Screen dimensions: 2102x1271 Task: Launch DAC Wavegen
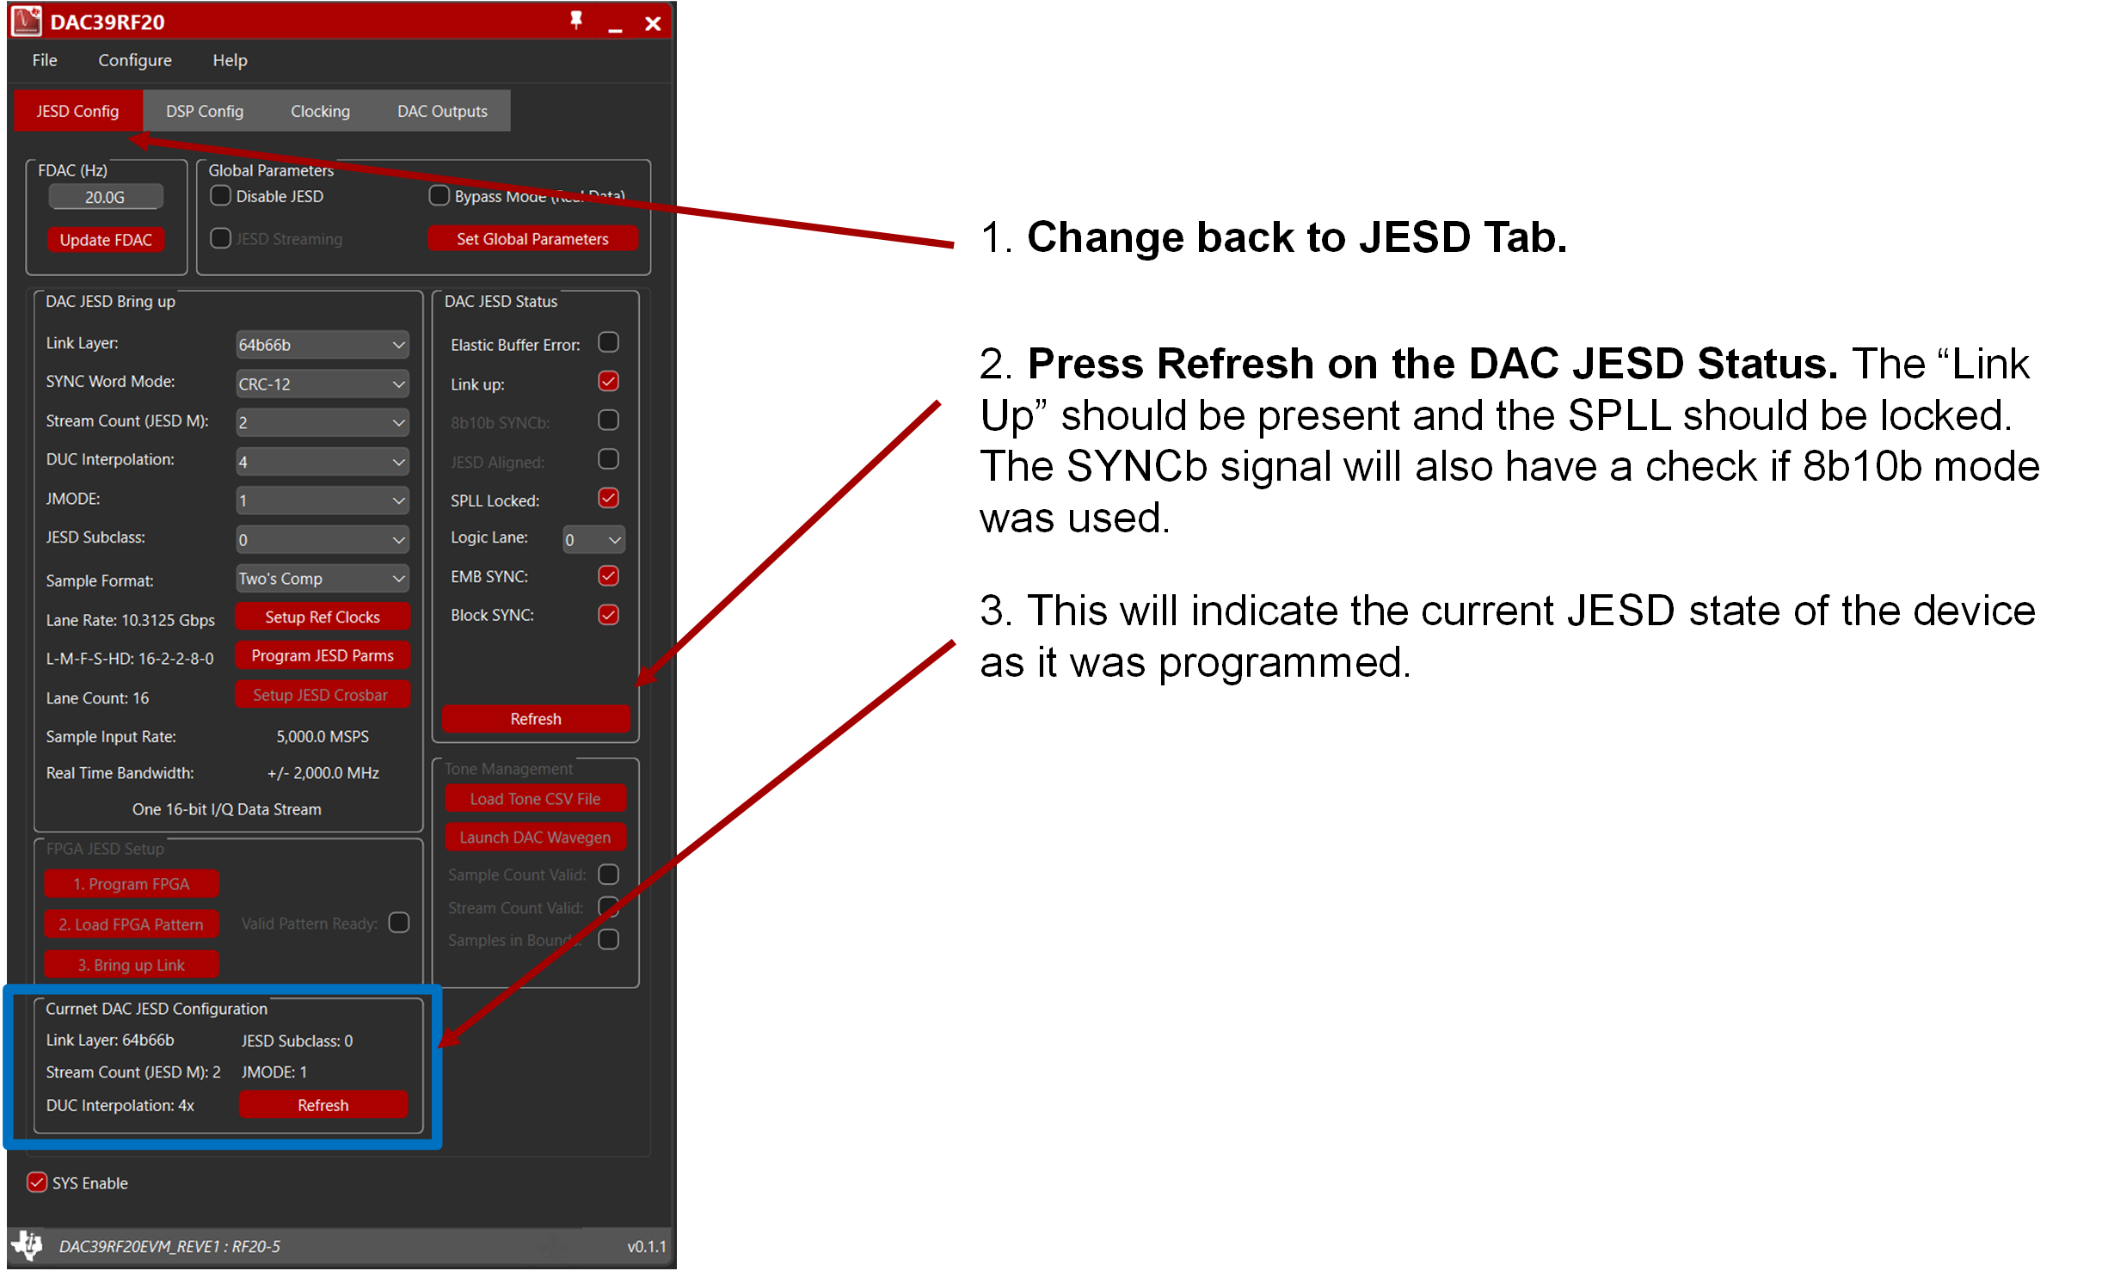click(x=535, y=837)
